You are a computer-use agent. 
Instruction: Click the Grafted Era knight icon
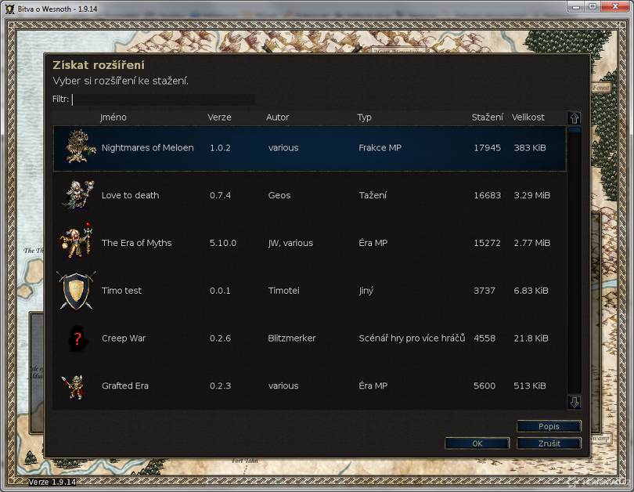coord(74,387)
